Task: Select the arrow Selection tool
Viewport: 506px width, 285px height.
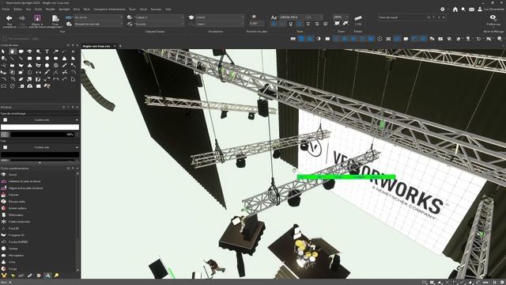Action: tap(3, 51)
